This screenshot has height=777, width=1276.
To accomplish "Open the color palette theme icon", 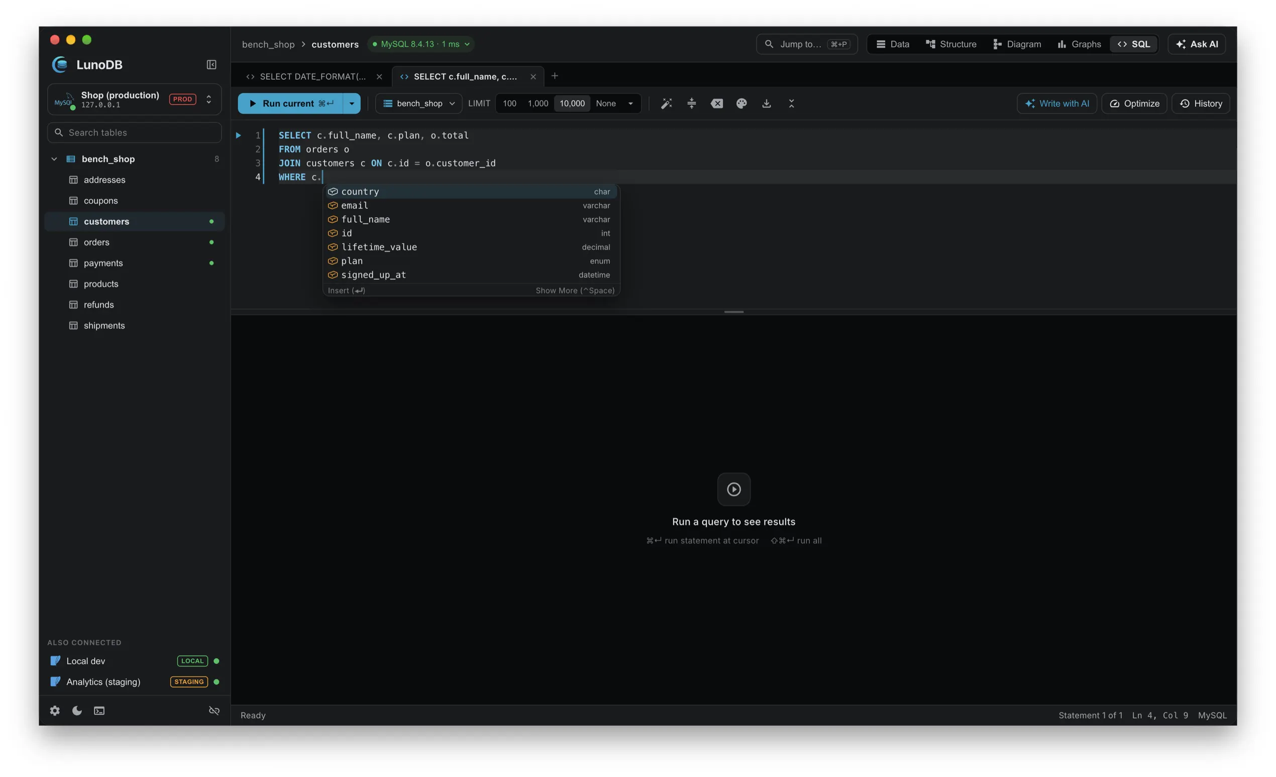I will (x=741, y=104).
